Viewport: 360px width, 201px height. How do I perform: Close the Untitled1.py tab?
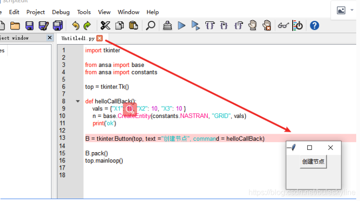100,38
